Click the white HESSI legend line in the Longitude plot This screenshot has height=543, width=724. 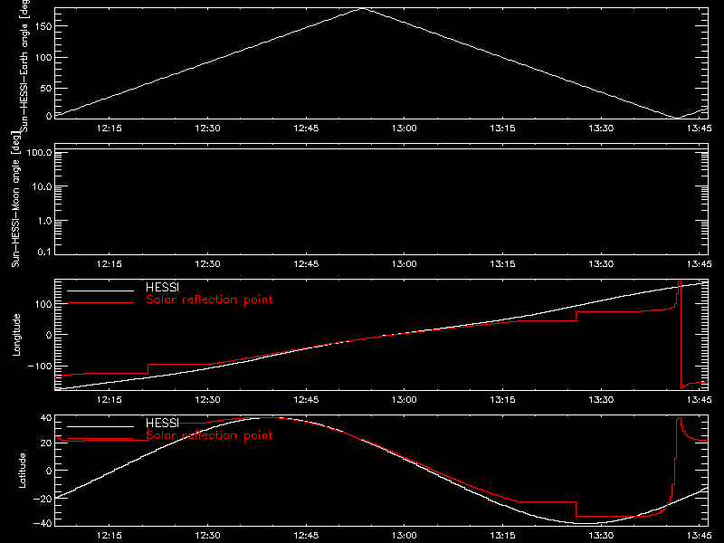coord(100,291)
